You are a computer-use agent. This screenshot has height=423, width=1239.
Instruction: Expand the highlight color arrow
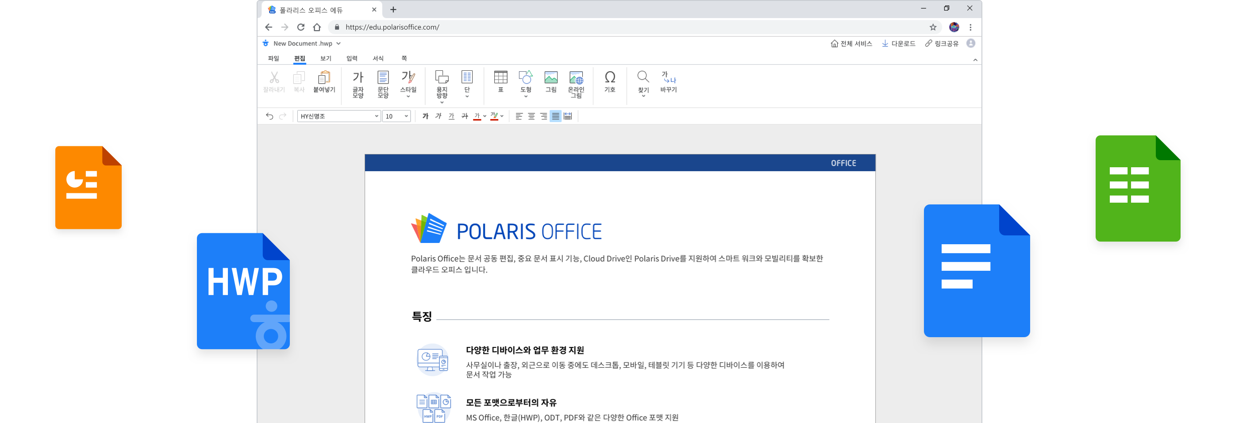(502, 116)
